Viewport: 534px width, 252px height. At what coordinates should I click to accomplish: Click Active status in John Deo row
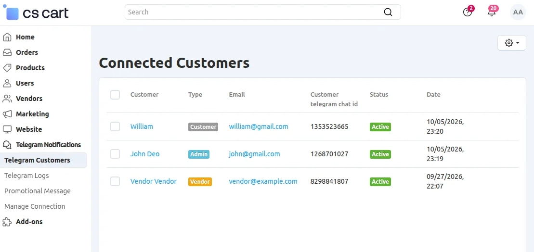click(x=380, y=154)
